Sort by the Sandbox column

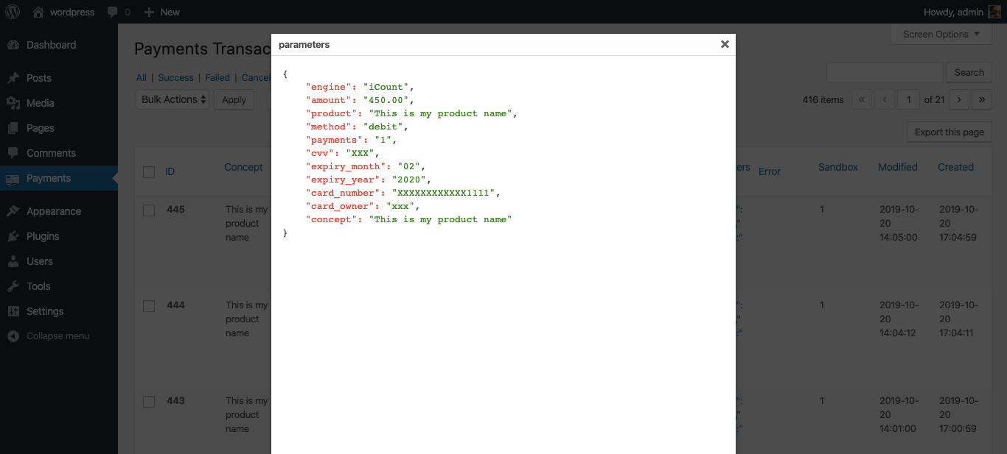[x=838, y=167]
